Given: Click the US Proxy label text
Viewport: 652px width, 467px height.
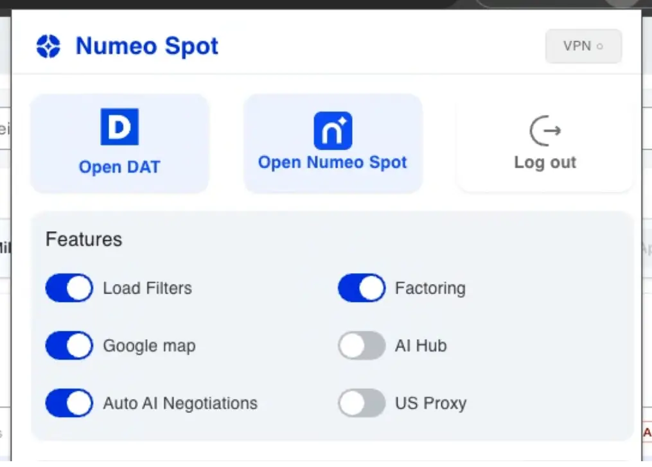Looking at the screenshot, I should point(430,403).
